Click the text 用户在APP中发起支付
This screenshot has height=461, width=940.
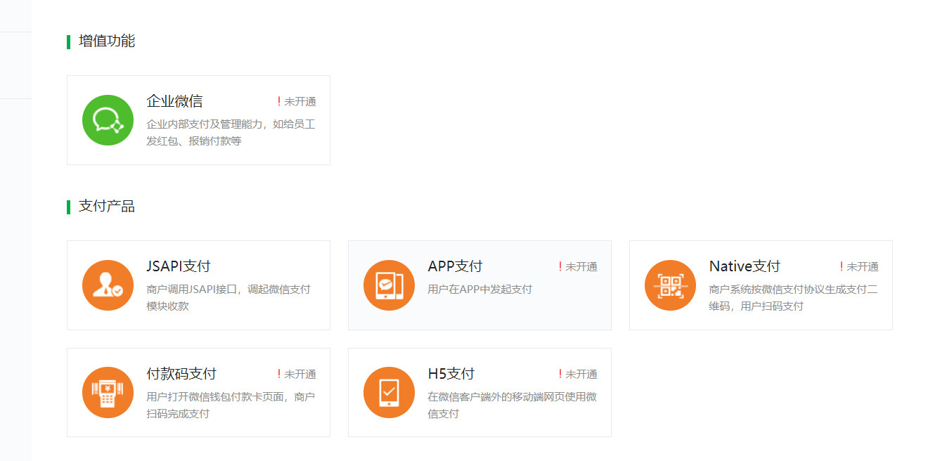[479, 290]
